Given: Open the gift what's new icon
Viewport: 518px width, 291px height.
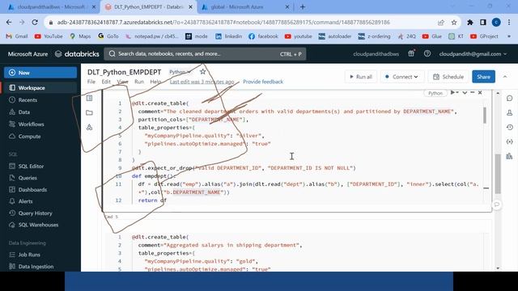Looking at the screenshot, I should (411, 53).
